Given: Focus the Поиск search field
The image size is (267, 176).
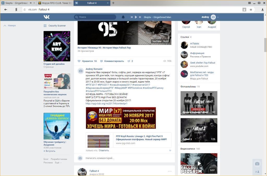Looking at the screenshot, I should (x=95, y=17).
